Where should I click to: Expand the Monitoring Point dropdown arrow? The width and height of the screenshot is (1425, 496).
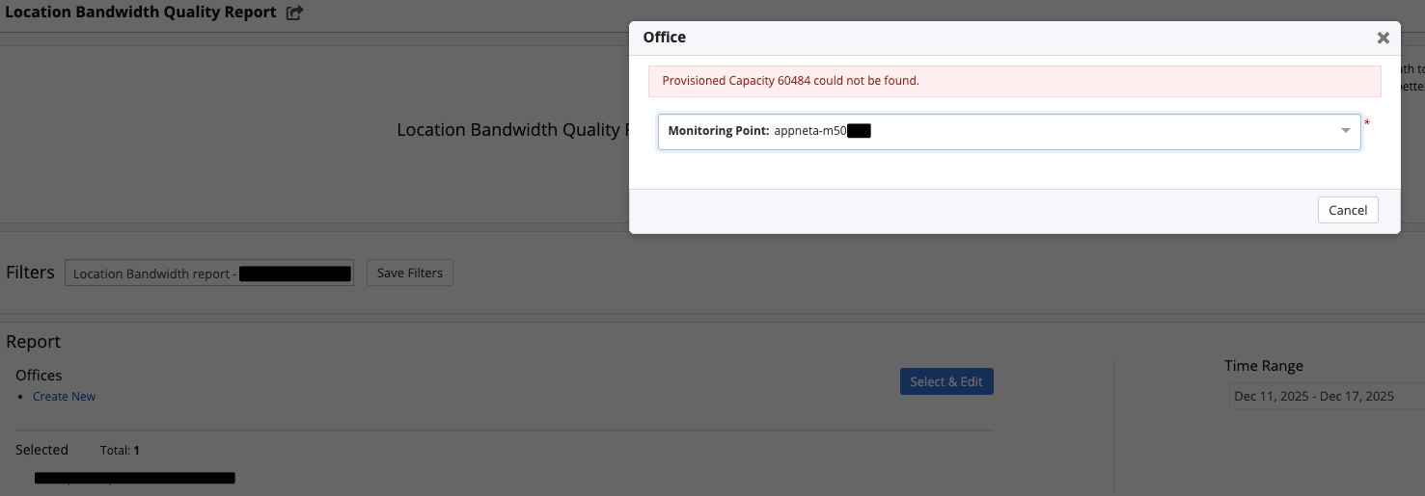1345,132
